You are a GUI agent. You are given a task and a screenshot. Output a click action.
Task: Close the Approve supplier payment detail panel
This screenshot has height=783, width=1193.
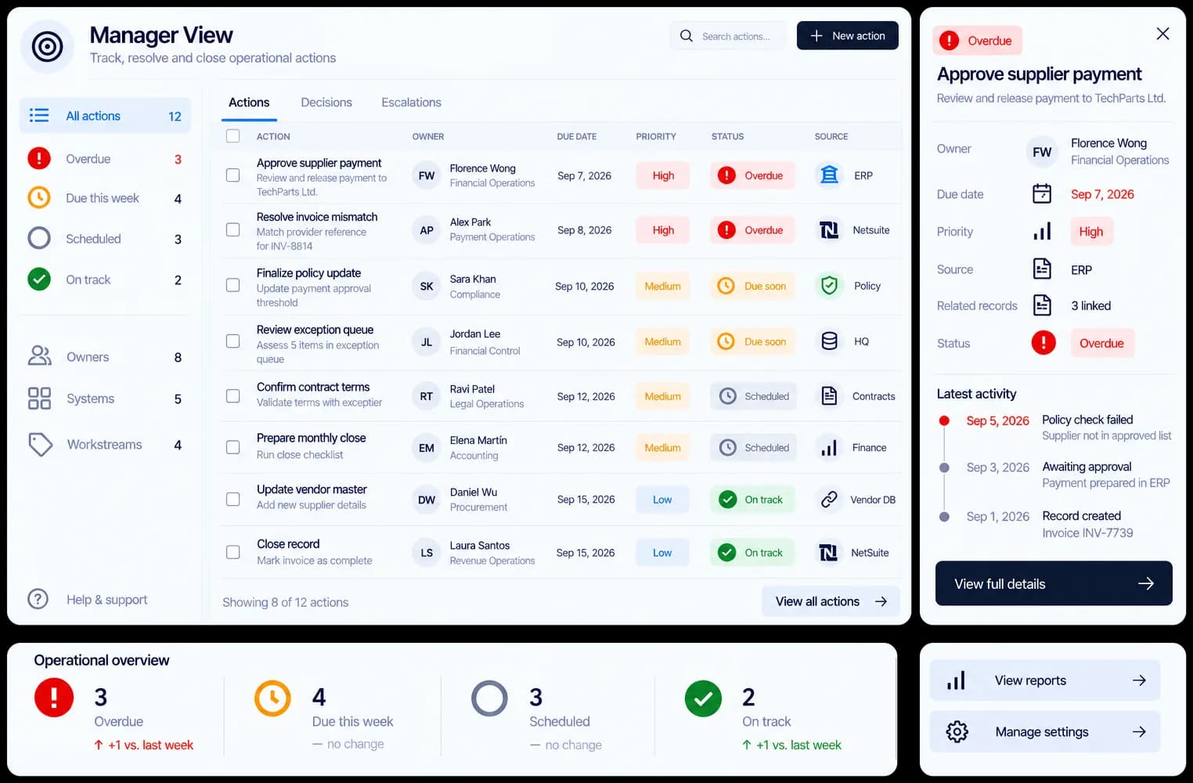pyautogui.click(x=1162, y=34)
